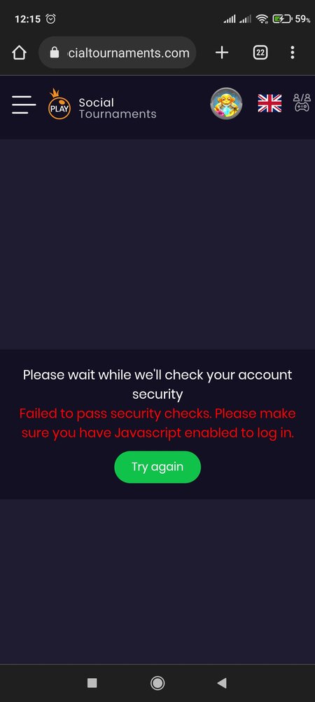Tap the Android recent apps square
The height and width of the screenshot is (702, 315).
click(92, 683)
